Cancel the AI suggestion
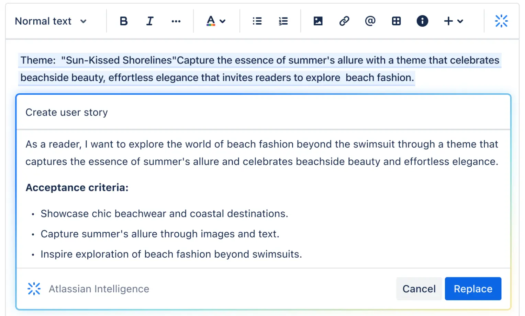The width and height of the screenshot is (525, 316). point(419,289)
